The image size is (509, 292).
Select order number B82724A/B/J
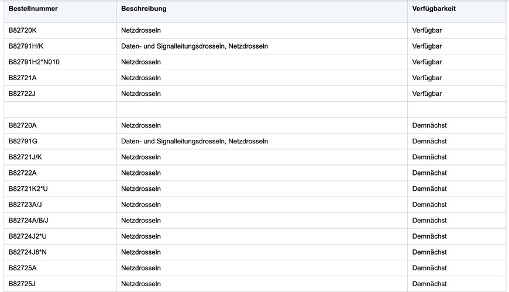click(x=28, y=221)
